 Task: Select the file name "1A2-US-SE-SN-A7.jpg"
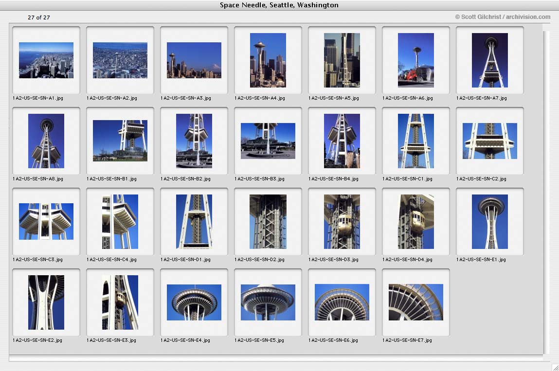(x=482, y=98)
